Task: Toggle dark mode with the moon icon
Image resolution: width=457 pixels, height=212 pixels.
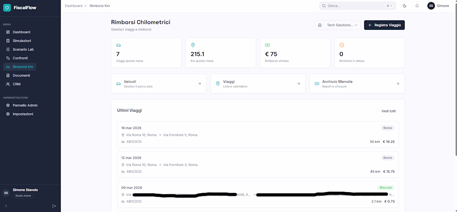Action: coord(405,6)
